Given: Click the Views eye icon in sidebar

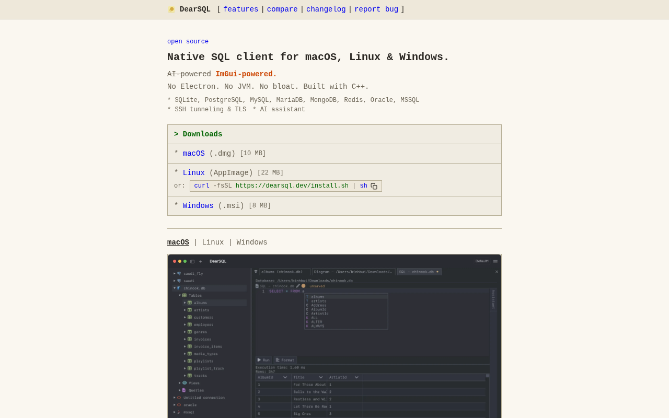Looking at the screenshot, I should (x=184, y=383).
